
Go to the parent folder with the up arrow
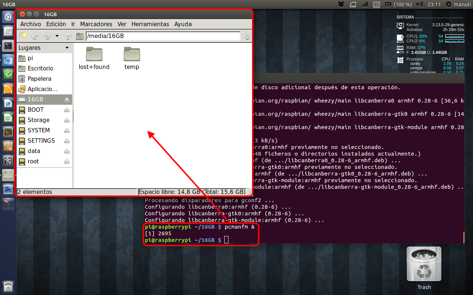(x=68, y=36)
